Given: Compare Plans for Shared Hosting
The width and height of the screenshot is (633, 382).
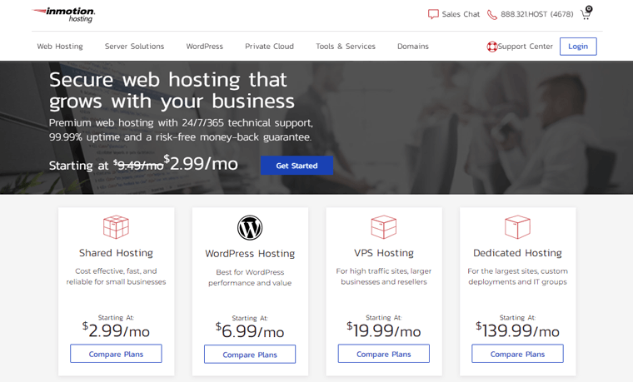Looking at the screenshot, I should (x=116, y=354).
